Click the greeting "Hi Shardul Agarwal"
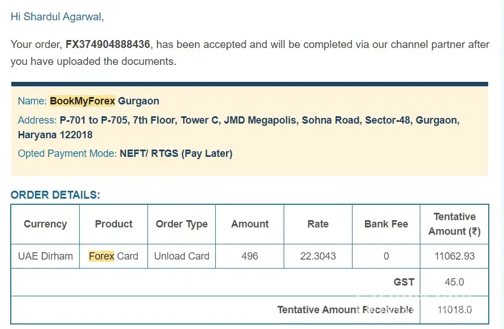 click(x=57, y=17)
